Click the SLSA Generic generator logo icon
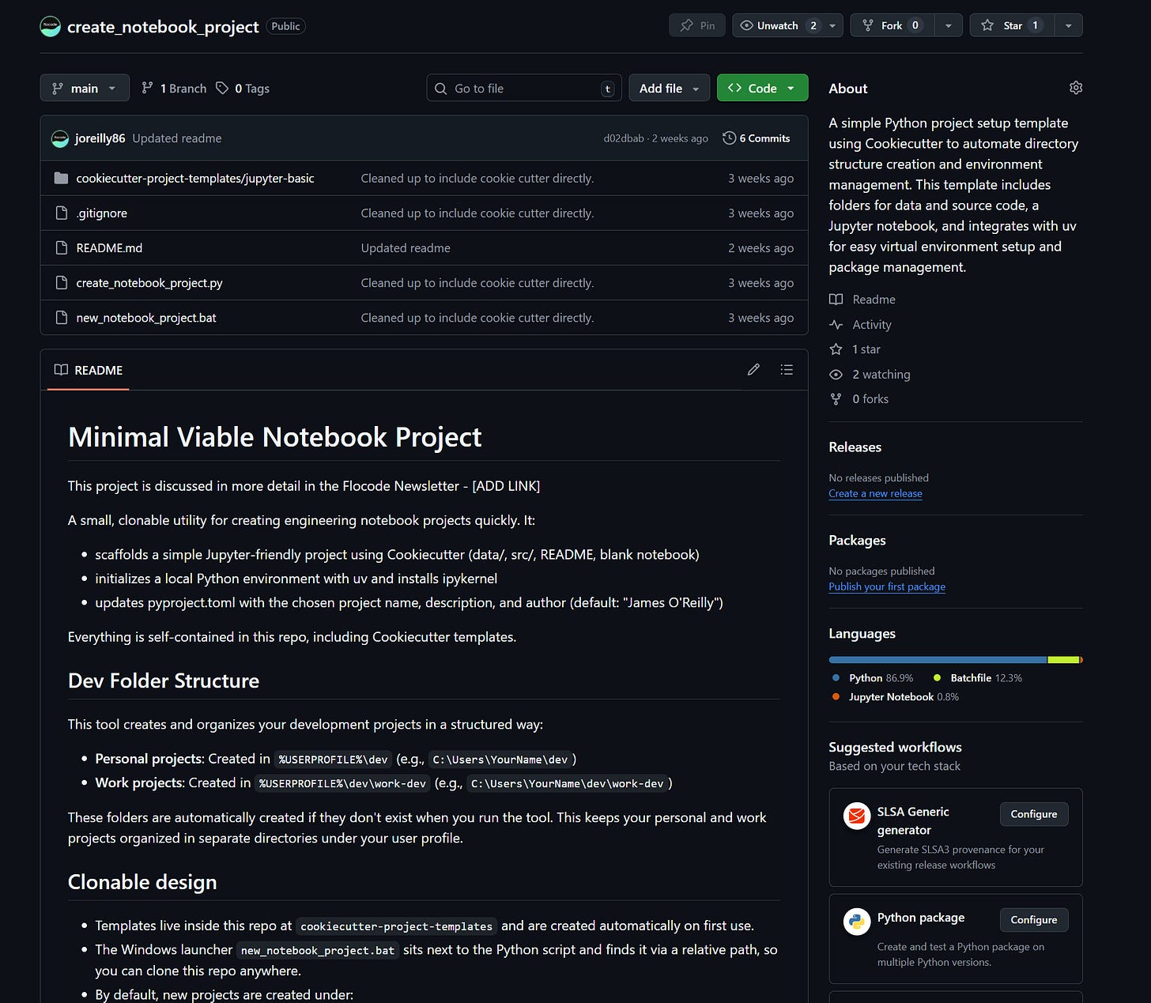The image size is (1151, 1003). [x=856, y=816]
